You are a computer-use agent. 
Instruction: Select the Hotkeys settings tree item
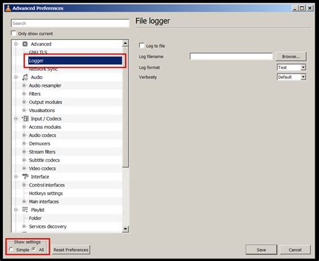click(x=46, y=194)
